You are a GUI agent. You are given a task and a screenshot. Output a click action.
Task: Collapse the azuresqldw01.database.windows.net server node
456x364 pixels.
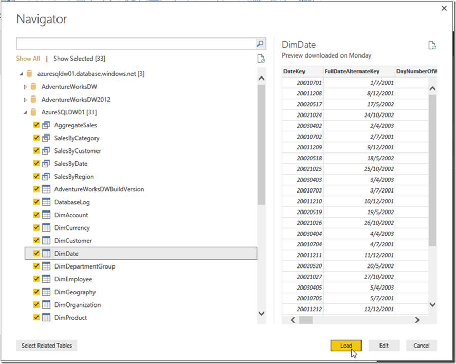[21, 74]
